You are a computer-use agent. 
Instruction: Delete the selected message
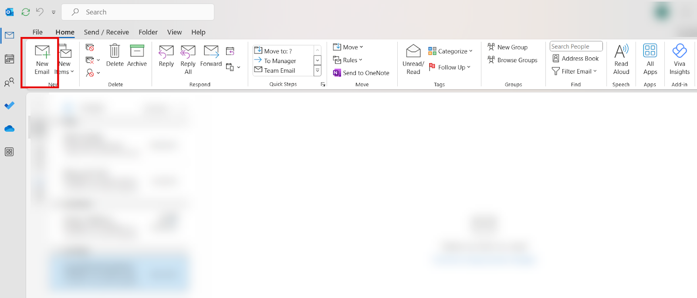click(115, 55)
